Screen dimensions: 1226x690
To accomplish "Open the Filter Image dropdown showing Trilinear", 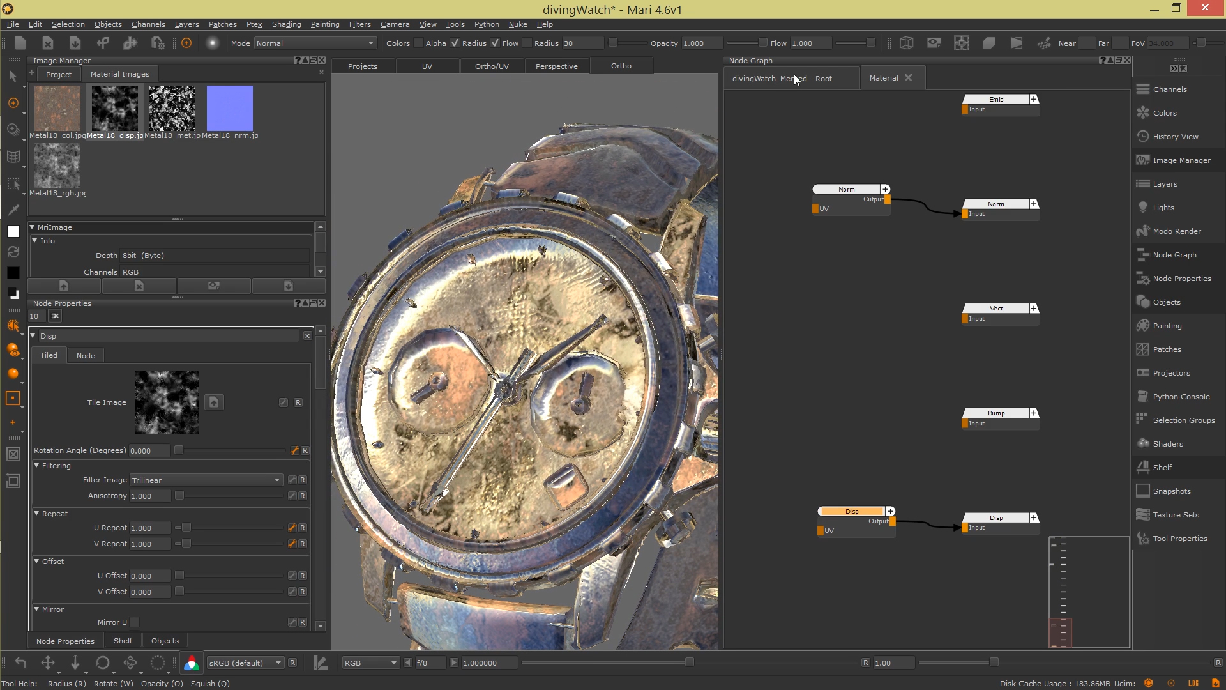I will pyautogui.click(x=204, y=480).
